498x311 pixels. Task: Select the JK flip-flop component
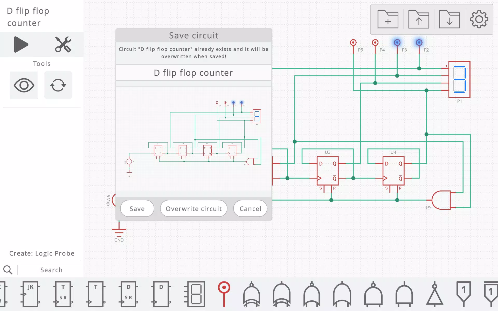[x=31, y=294]
